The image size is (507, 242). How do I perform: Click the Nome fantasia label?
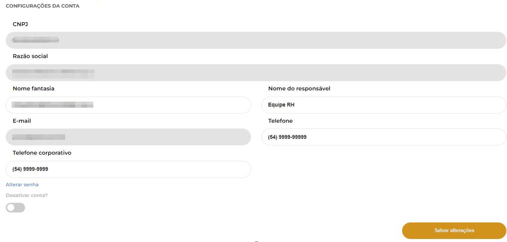(x=33, y=89)
